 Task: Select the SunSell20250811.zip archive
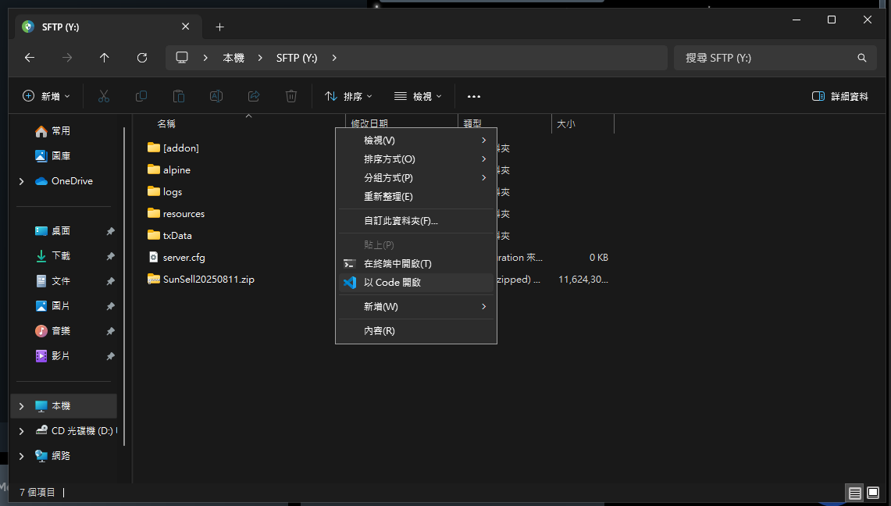pyautogui.click(x=208, y=279)
